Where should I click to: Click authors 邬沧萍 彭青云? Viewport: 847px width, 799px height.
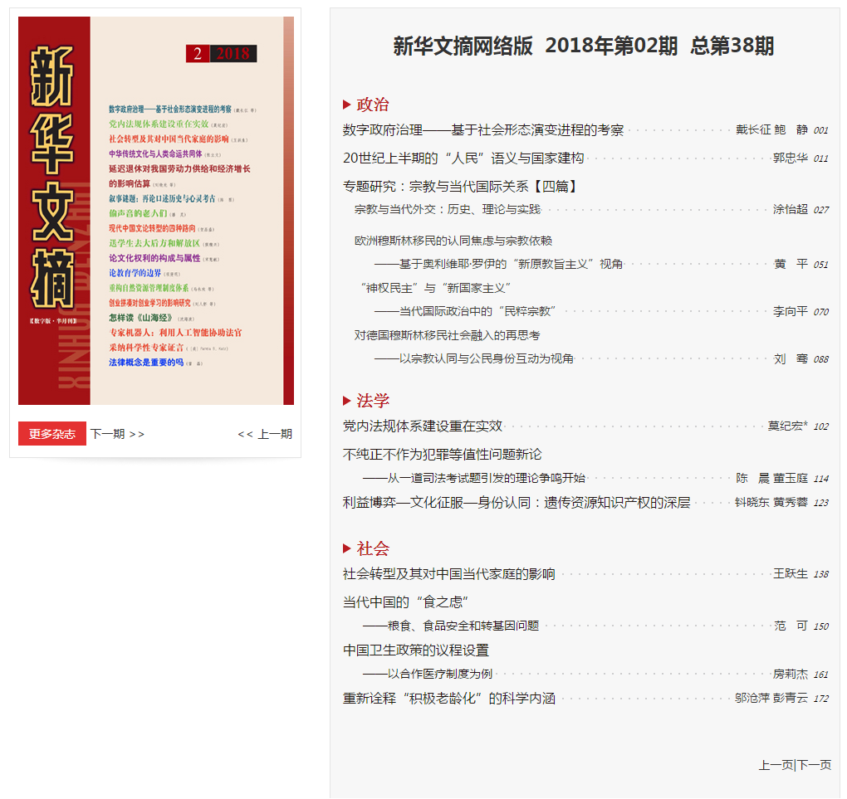(x=772, y=698)
